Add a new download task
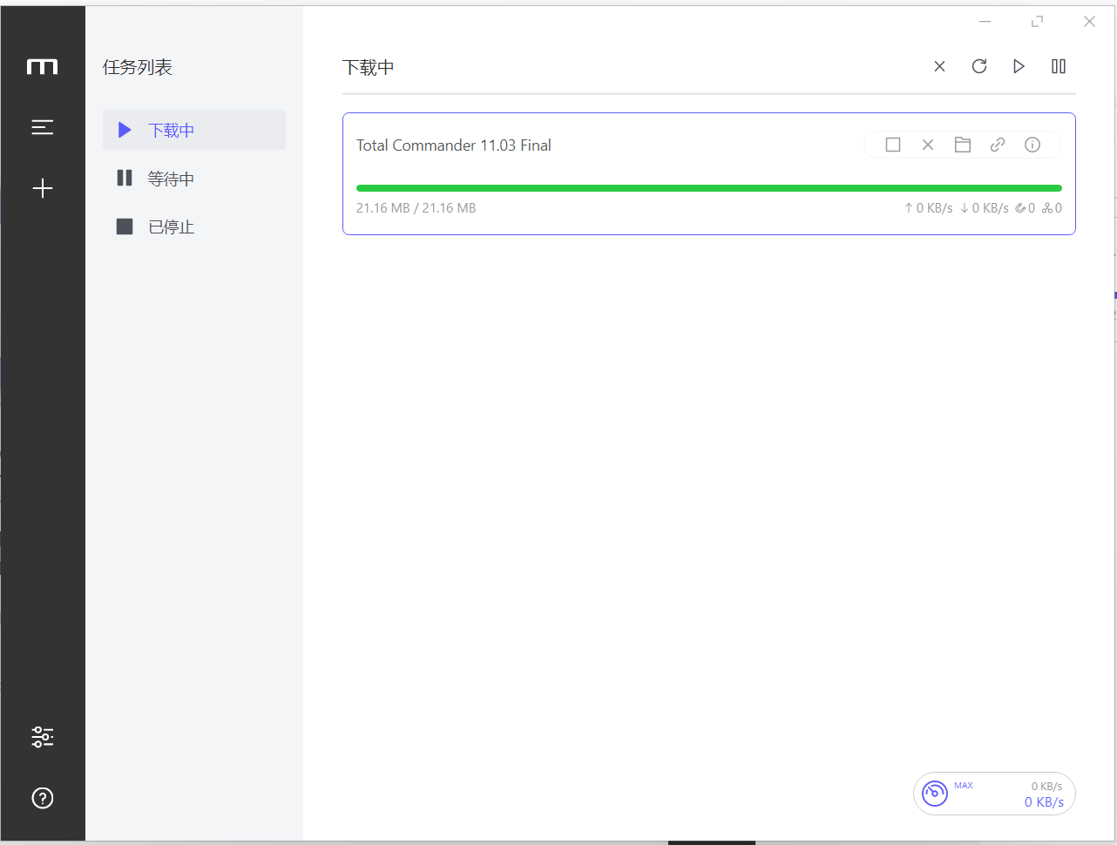 click(x=42, y=188)
